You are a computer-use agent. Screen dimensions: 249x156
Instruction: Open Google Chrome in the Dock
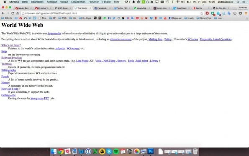point(61,151)
